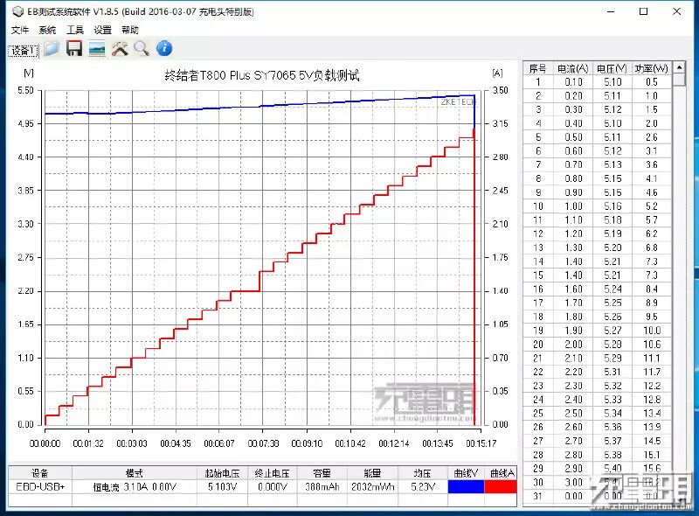The image size is (699, 516).
Task: Select row 28 power value 15.1
Action: [652, 455]
